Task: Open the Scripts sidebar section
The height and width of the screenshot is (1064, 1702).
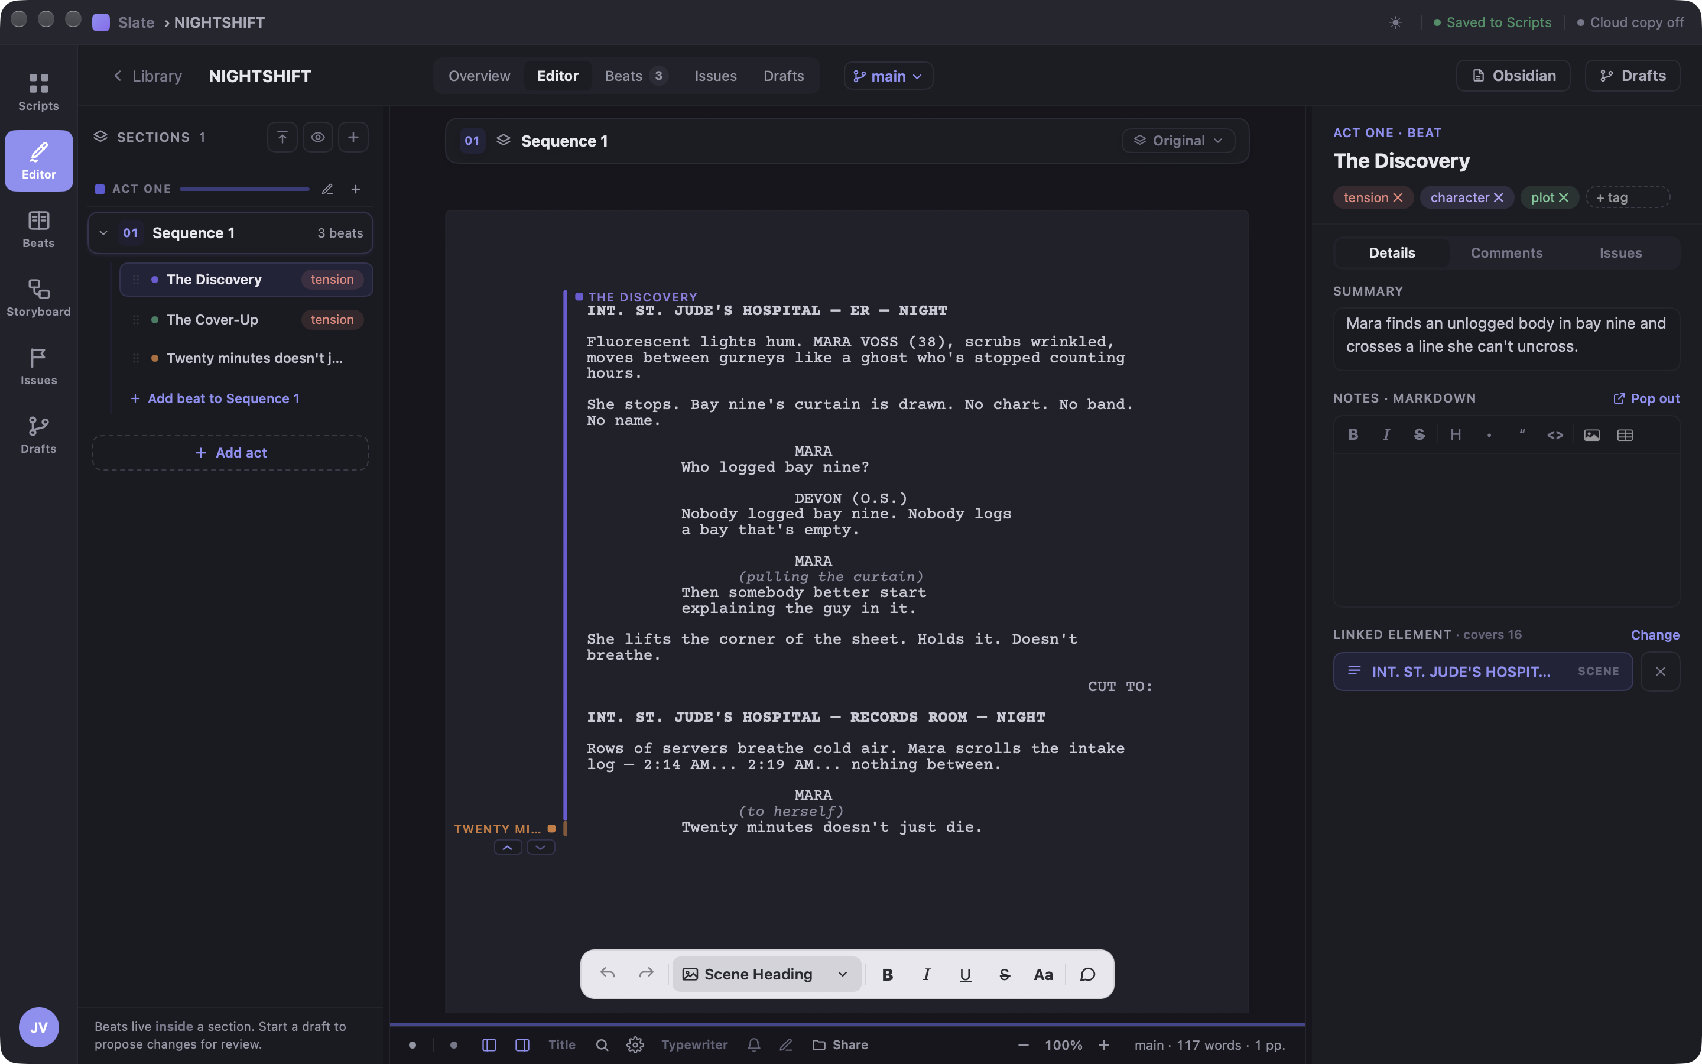Action: tap(38, 92)
